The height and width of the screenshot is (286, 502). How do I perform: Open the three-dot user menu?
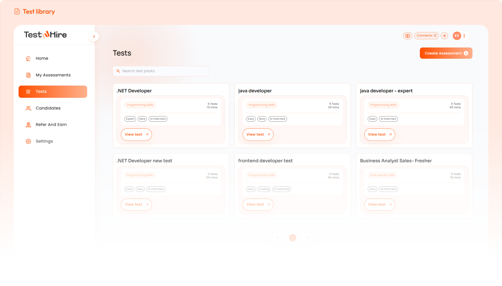[x=464, y=36]
